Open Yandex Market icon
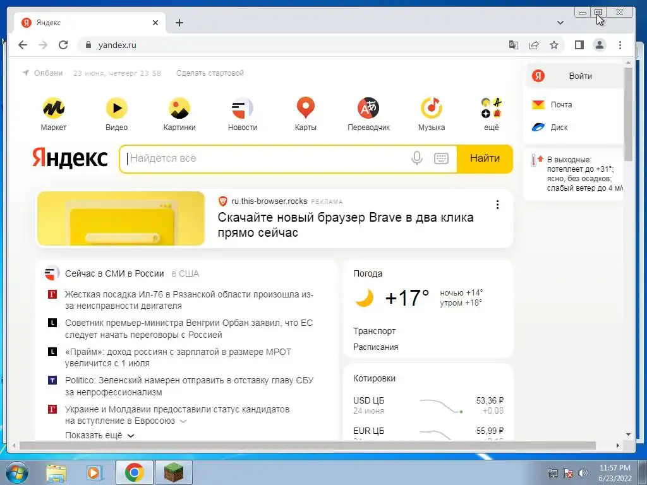This screenshot has width=647, height=485. (x=53, y=108)
